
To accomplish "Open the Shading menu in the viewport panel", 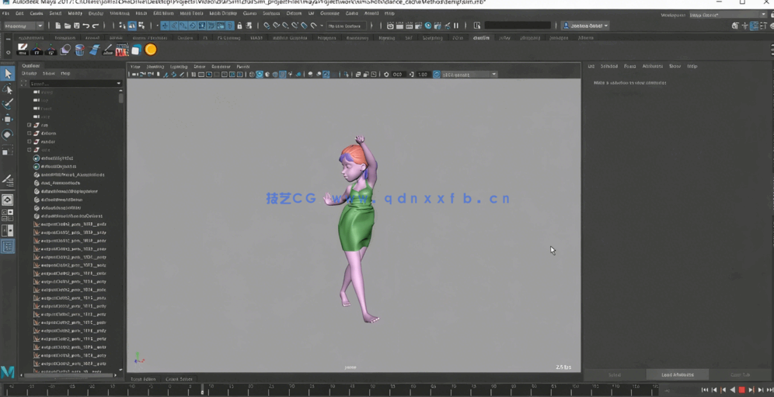I will (x=155, y=67).
